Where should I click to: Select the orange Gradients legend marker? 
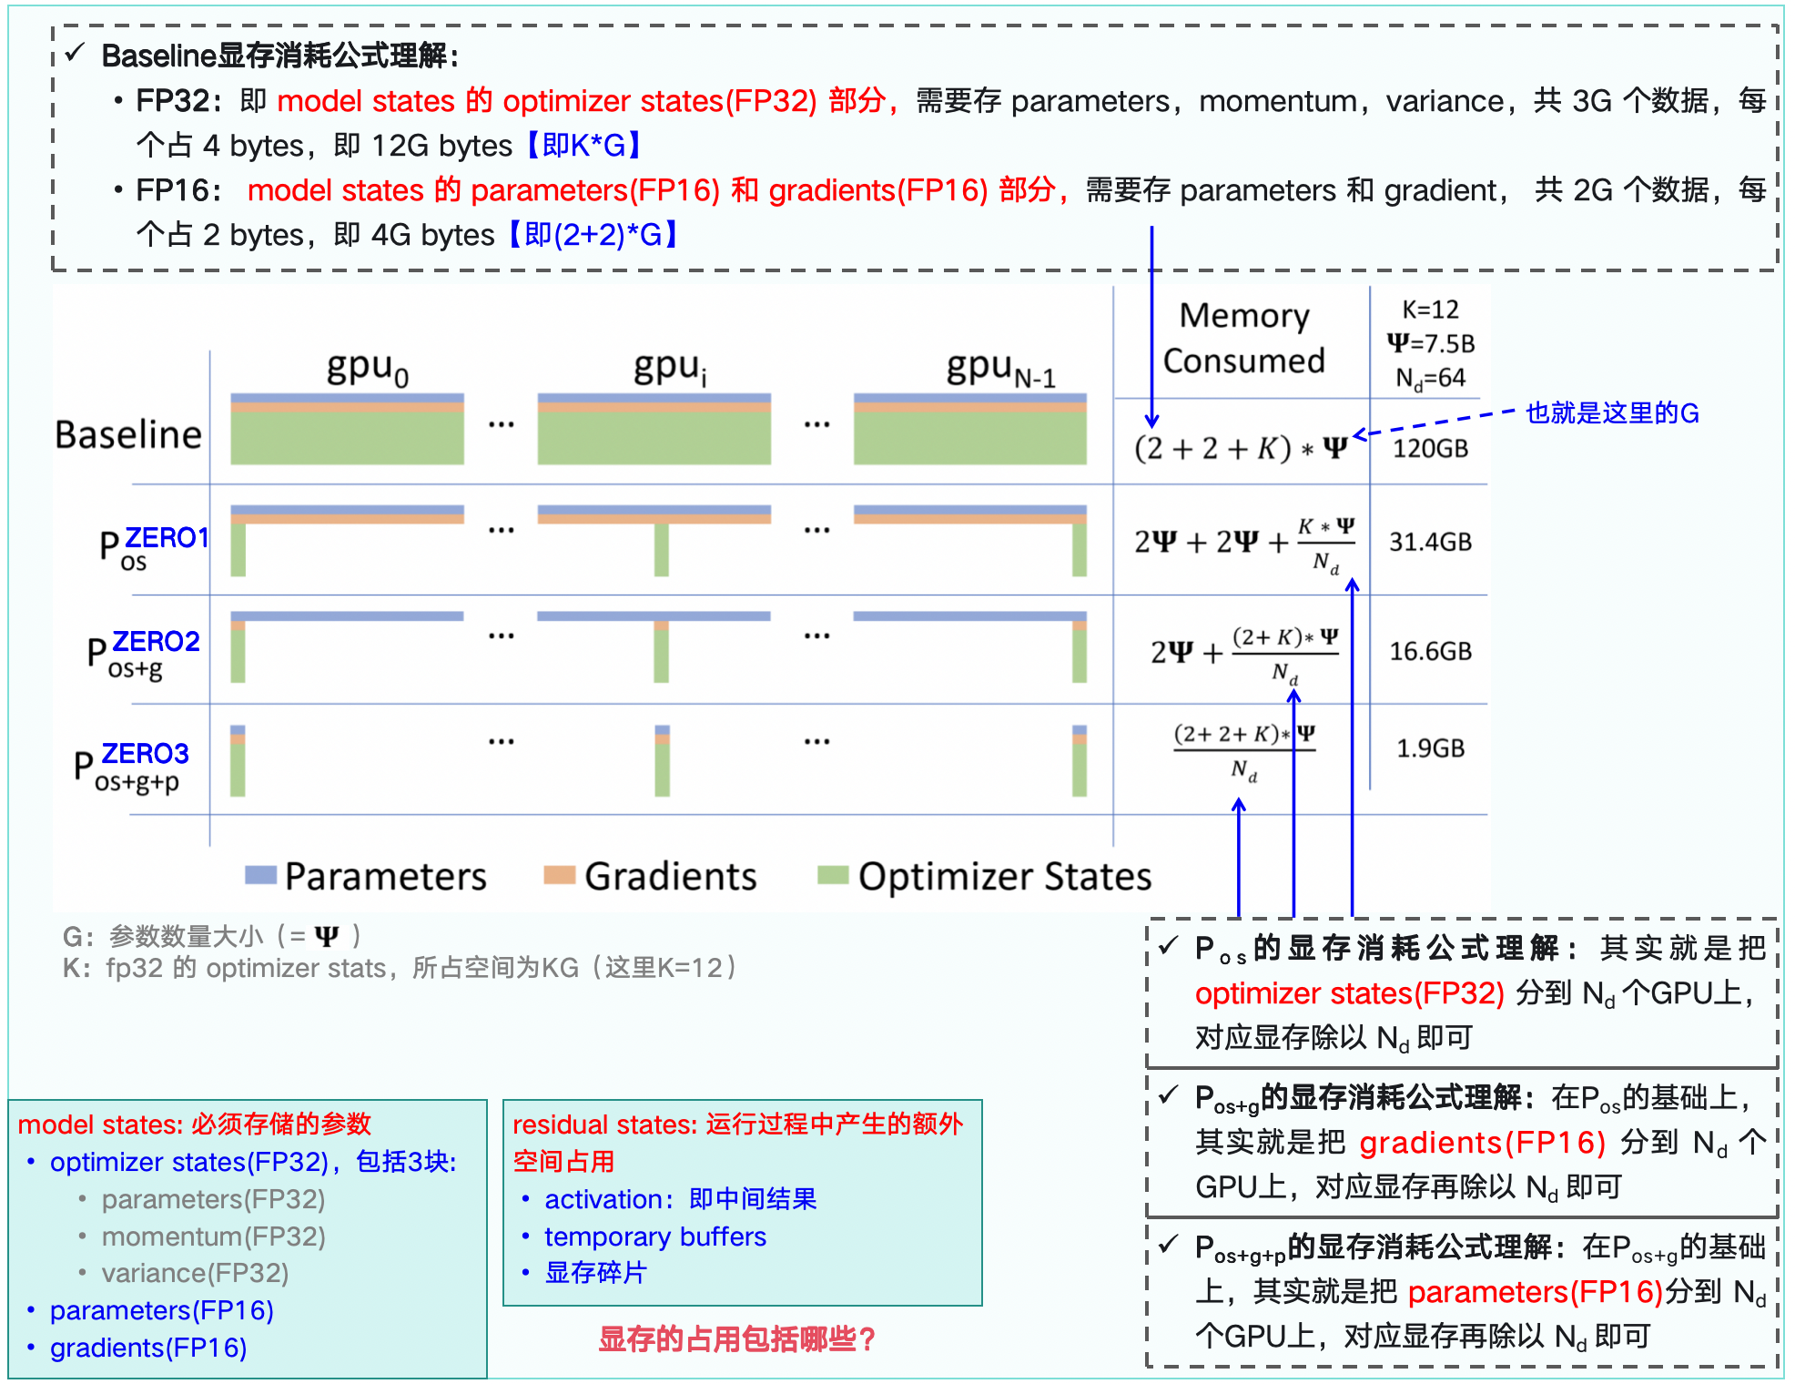tap(559, 877)
